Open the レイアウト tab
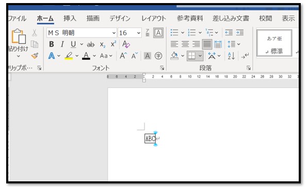 point(154,18)
